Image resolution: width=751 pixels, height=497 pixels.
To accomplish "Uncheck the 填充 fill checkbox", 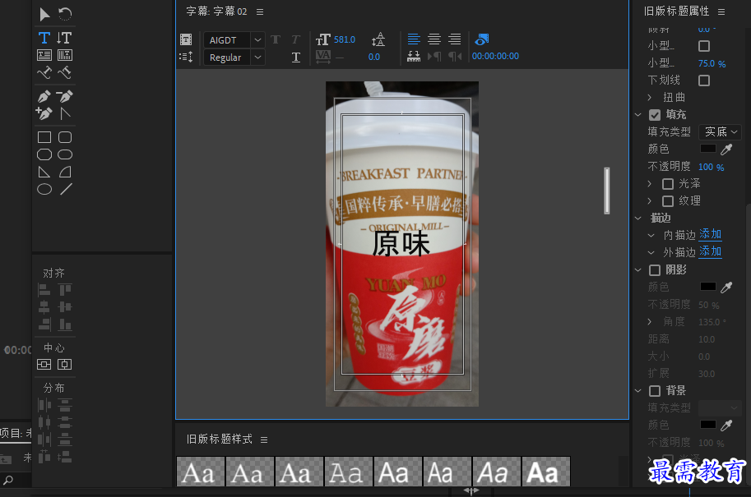I will tap(655, 115).
